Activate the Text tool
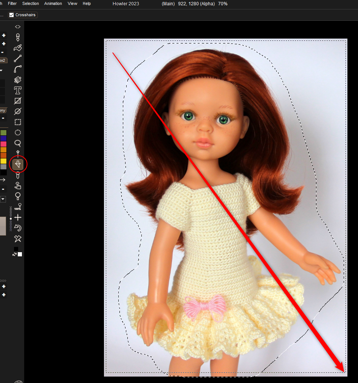The width and height of the screenshot is (358, 383). coord(17,90)
